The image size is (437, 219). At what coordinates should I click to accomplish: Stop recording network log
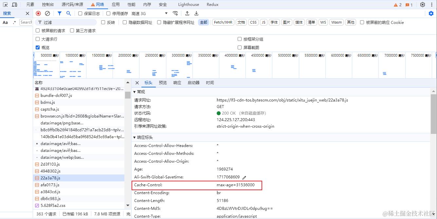tap(38, 13)
